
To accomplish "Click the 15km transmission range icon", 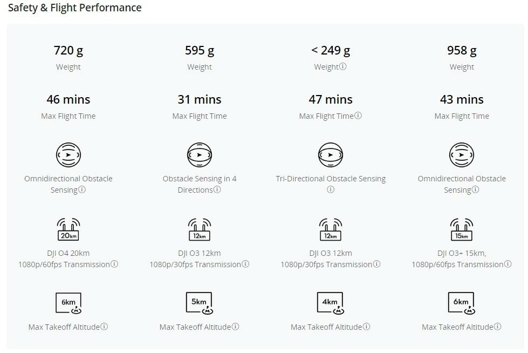I will 462,229.
